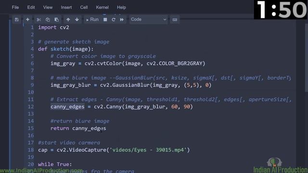Image resolution: width=308 pixels, height=173 pixels.
Task: Open the File menu
Action: [15, 8]
